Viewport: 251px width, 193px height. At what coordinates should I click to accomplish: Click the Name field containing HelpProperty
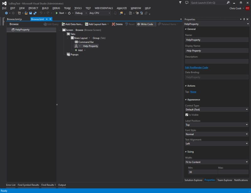click(x=216, y=40)
